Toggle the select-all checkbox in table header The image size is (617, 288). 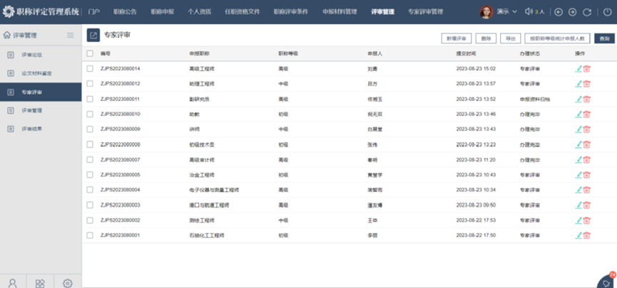click(x=90, y=54)
